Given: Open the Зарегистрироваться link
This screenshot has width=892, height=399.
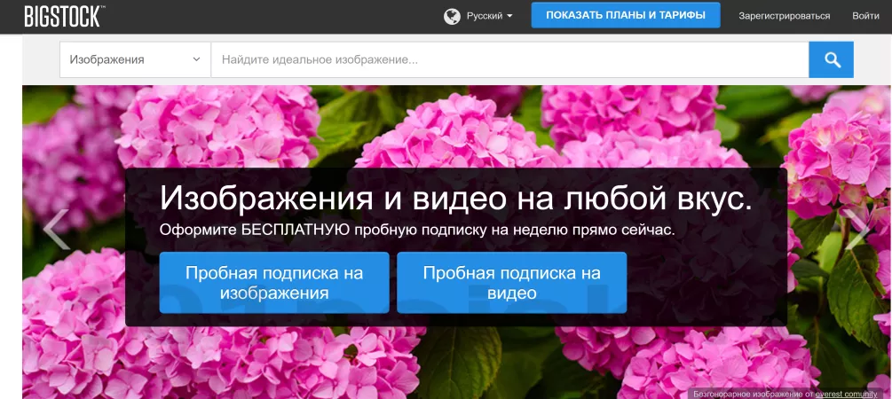Looking at the screenshot, I should [784, 16].
